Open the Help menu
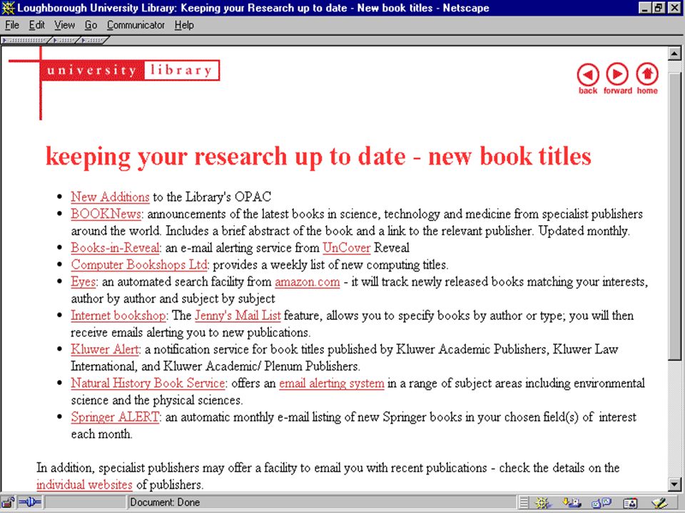Viewport: 685px width, 513px height. tap(184, 26)
